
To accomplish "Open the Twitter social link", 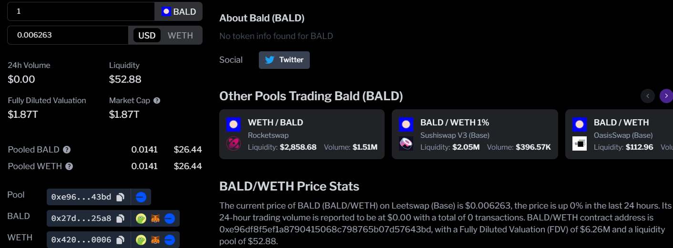I will coord(284,60).
